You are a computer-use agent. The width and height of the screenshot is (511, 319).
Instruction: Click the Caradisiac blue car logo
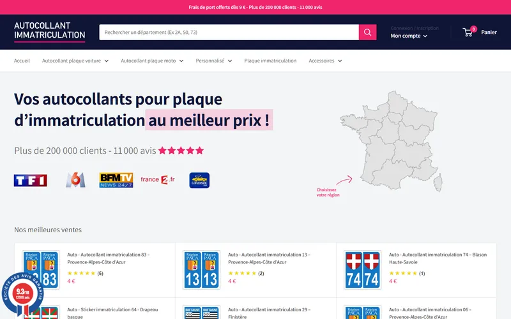coord(199,181)
